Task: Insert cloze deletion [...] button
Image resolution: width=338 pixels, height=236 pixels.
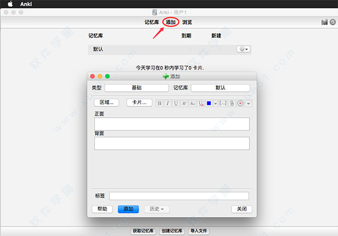Action: tap(223, 103)
